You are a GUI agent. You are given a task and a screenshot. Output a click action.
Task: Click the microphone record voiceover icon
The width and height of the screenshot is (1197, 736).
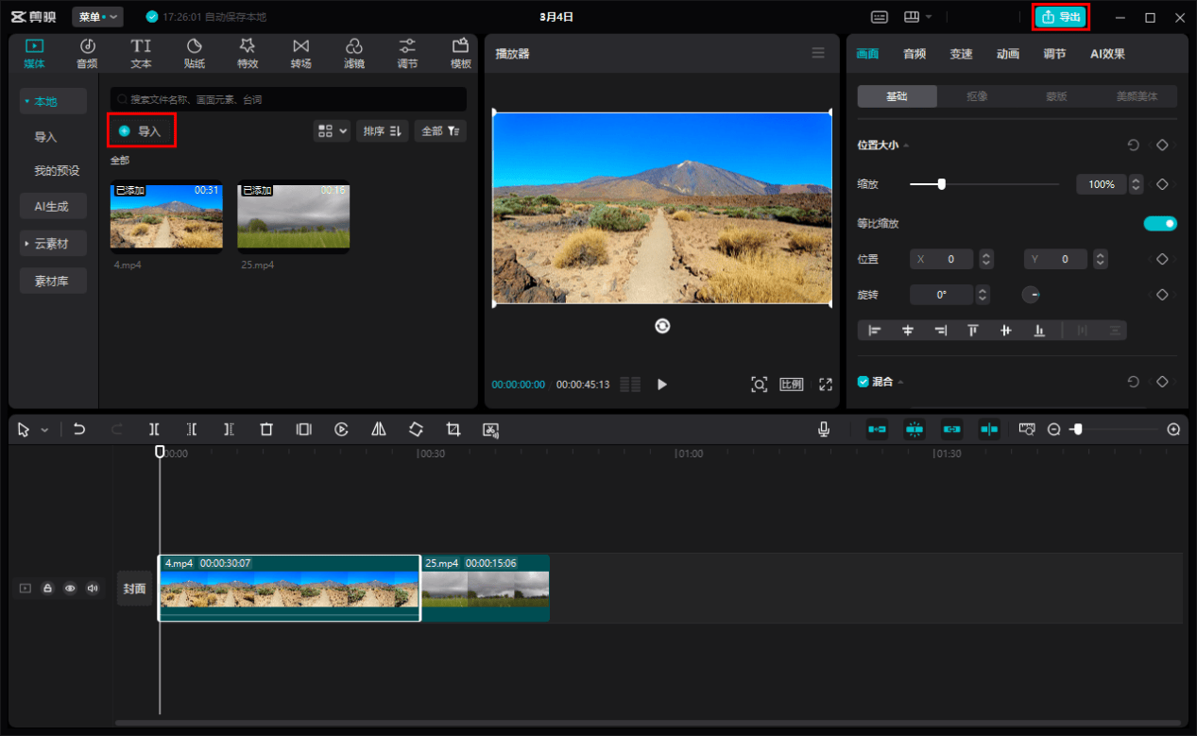(824, 429)
